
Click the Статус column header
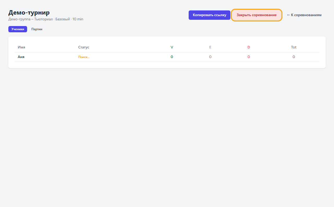pos(84,47)
